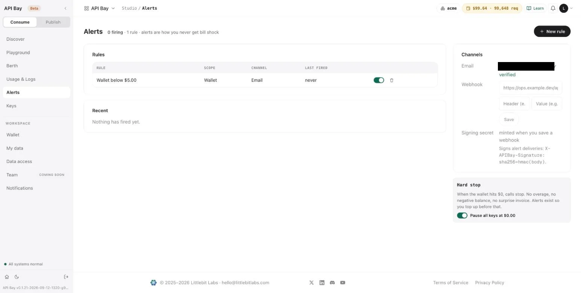
Task: Open Wallet under Workspace
Action: (x=36, y=135)
